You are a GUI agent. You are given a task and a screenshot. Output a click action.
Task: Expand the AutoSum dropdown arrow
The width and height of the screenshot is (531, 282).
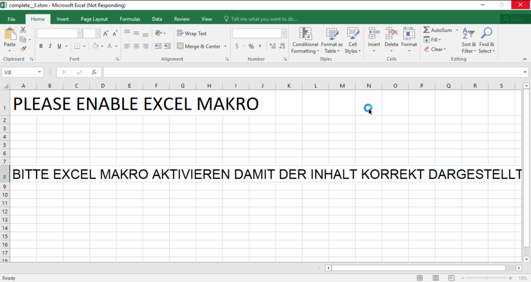(457, 30)
